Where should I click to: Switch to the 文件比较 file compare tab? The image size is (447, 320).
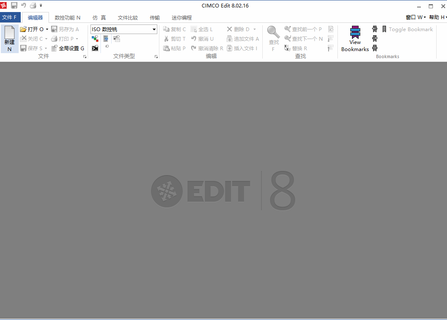click(128, 17)
